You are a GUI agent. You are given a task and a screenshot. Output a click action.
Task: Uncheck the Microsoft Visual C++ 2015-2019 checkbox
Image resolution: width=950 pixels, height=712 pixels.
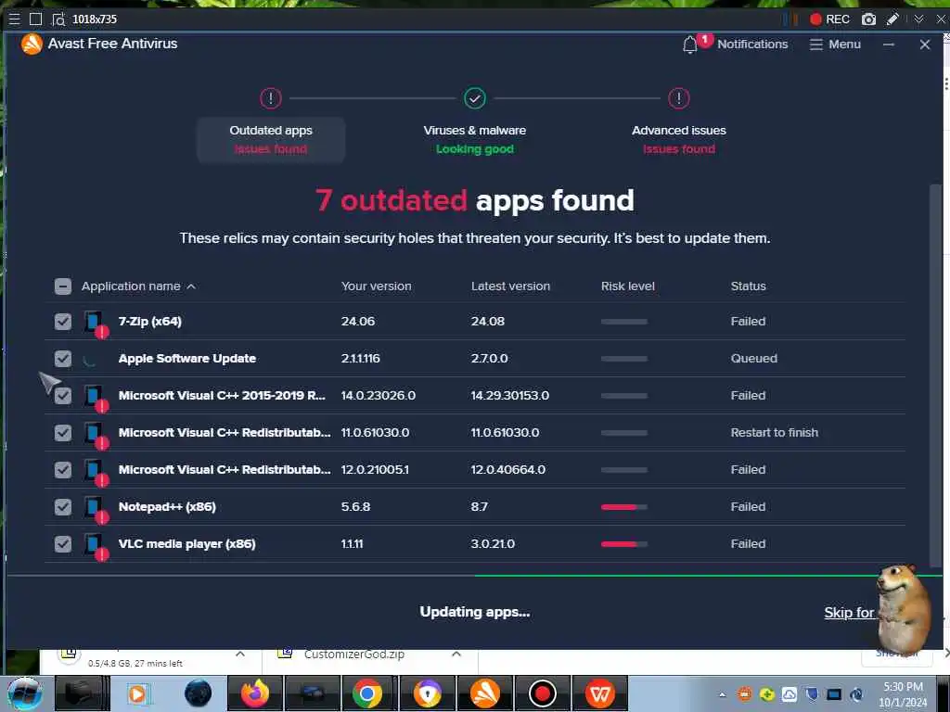click(63, 396)
